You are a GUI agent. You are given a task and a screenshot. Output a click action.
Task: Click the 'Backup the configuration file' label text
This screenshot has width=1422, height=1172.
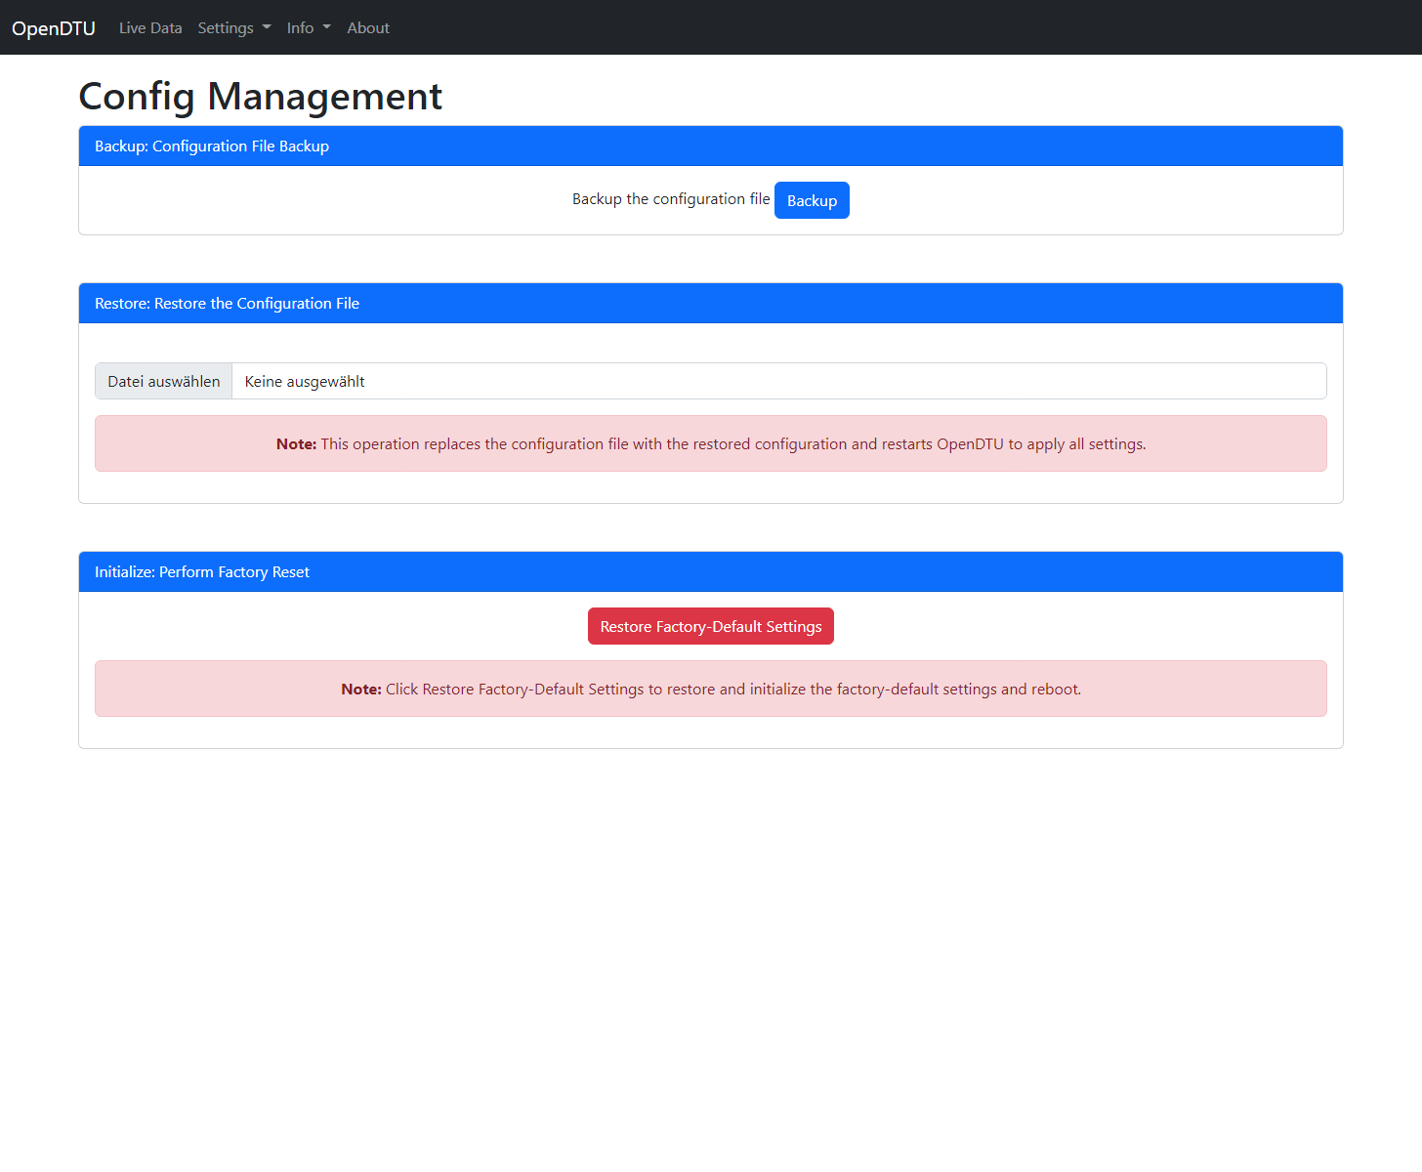point(670,199)
